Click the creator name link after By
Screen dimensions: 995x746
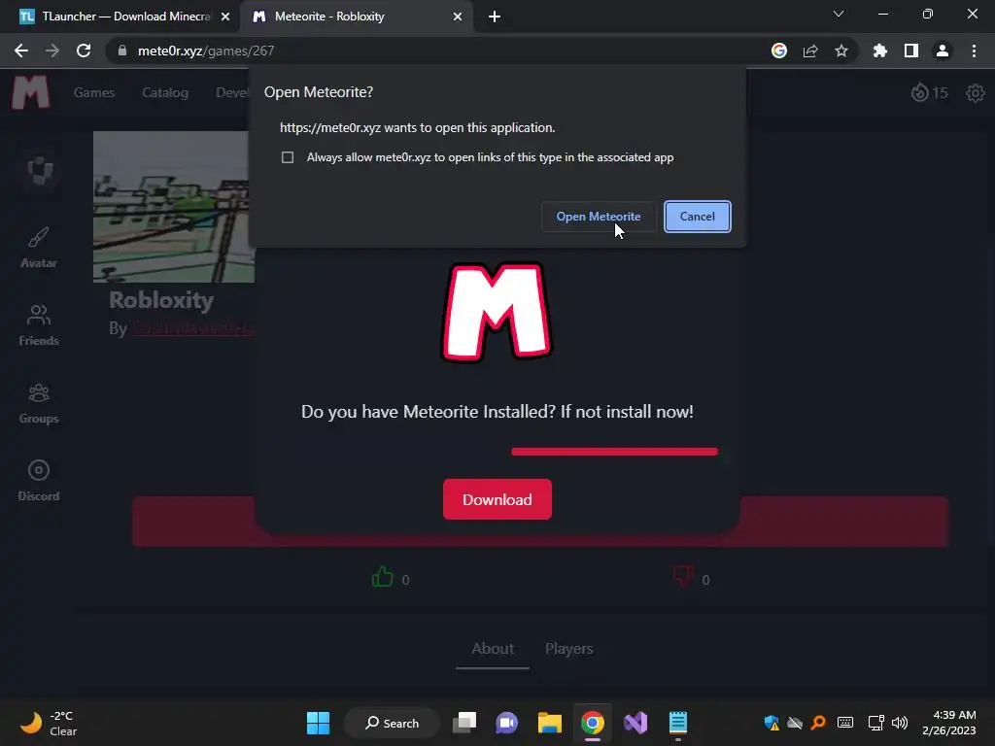193,328
